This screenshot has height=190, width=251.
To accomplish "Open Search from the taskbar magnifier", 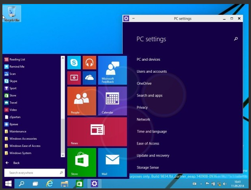I will (x=22, y=184).
